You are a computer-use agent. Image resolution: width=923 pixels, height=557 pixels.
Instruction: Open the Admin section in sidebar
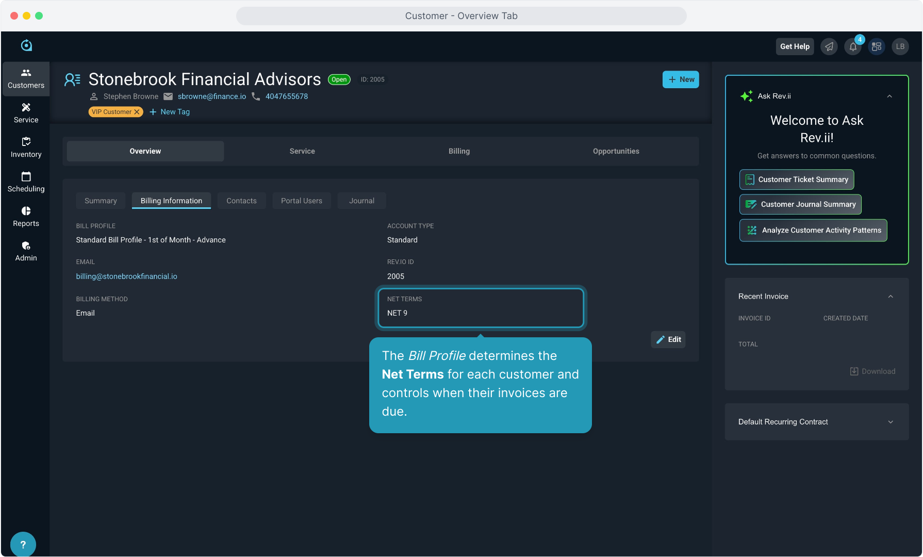coord(26,251)
